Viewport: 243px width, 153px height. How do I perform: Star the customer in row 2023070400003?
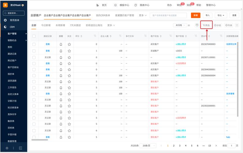coord(69,44)
